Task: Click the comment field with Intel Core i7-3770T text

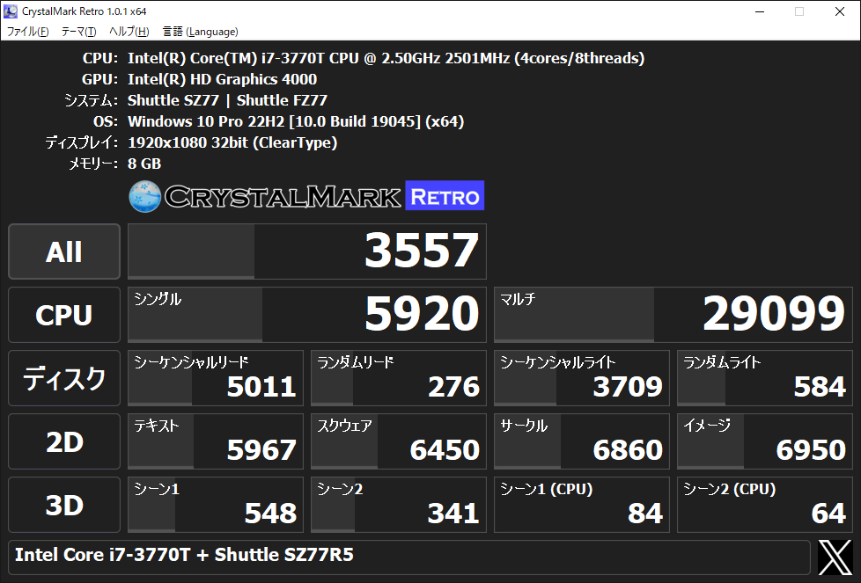Action: pyautogui.click(x=409, y=557)
